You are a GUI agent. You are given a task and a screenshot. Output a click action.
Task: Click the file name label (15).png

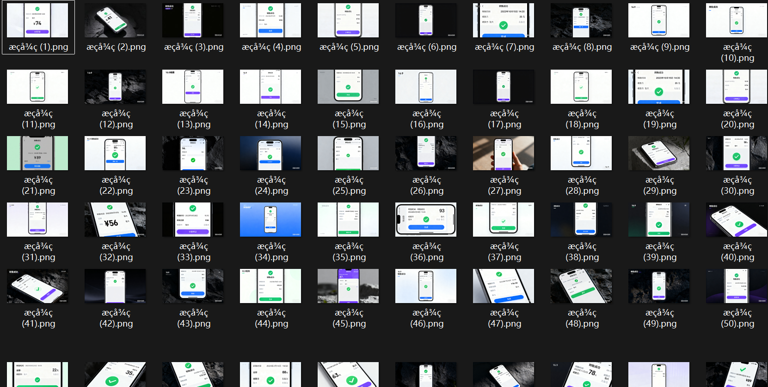pyautogui.click(x=349, y=119)
